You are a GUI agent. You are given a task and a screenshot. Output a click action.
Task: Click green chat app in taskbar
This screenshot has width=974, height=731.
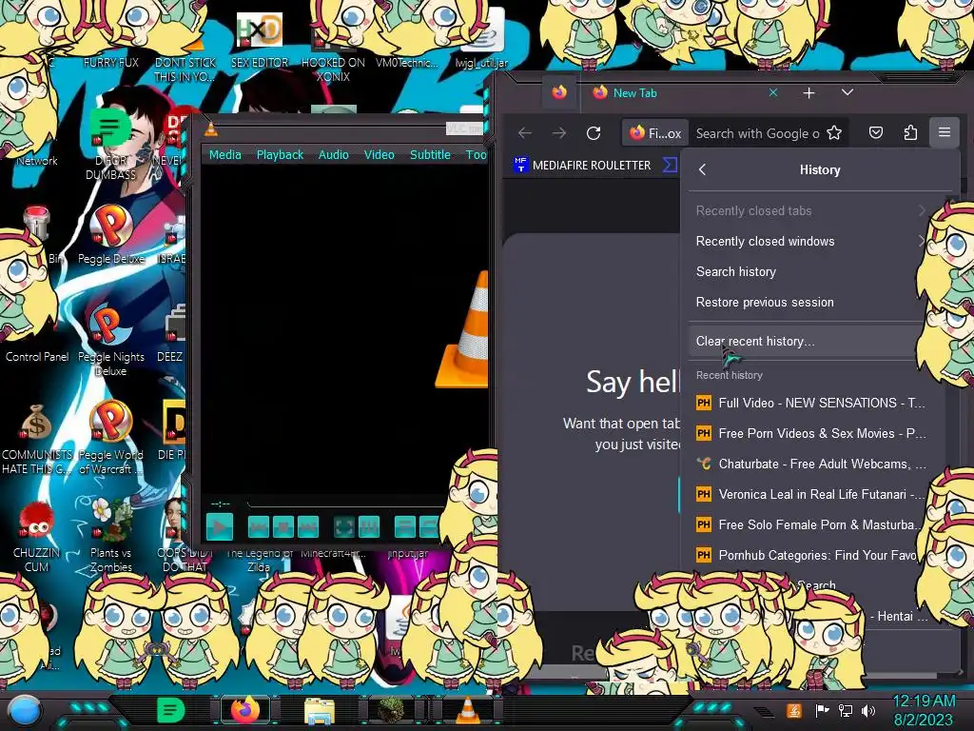tap(170, 710)
